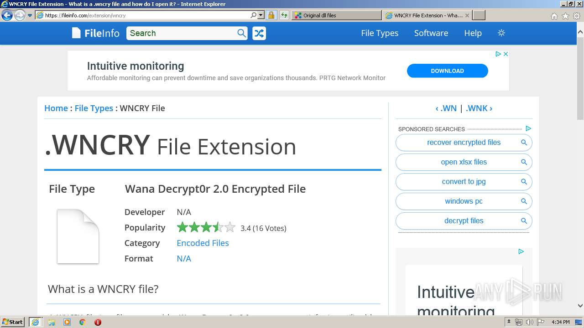Open the Windows Start menu
Viewport: 584px width, 328px height.
13,322
